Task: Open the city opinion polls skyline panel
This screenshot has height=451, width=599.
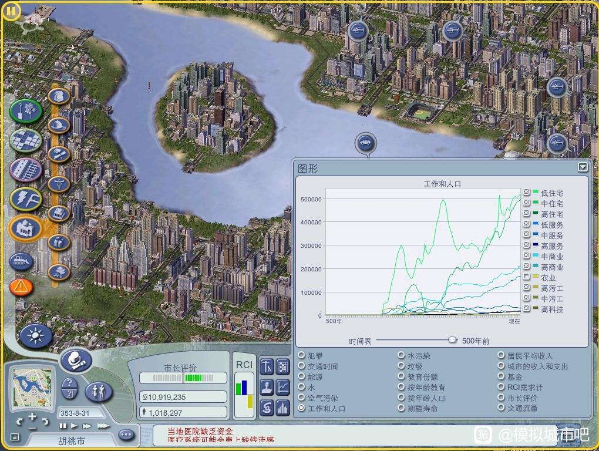Action: click(x=282, y=408)
